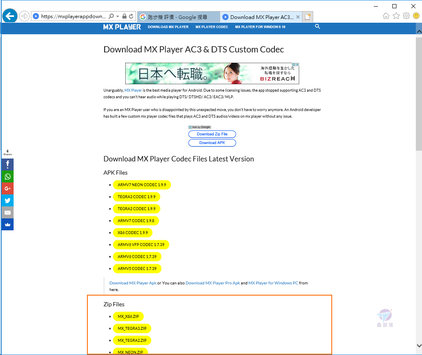Click the vertical scrollbar thumb
The image size is (422, 355).
pyautogui.click(x=419, y=94)
